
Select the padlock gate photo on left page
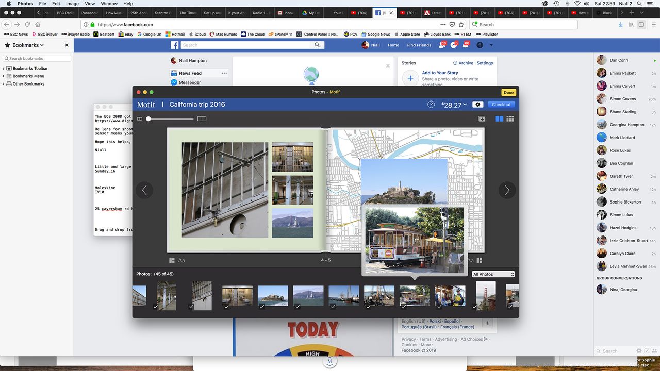click(x=225, y=190)
